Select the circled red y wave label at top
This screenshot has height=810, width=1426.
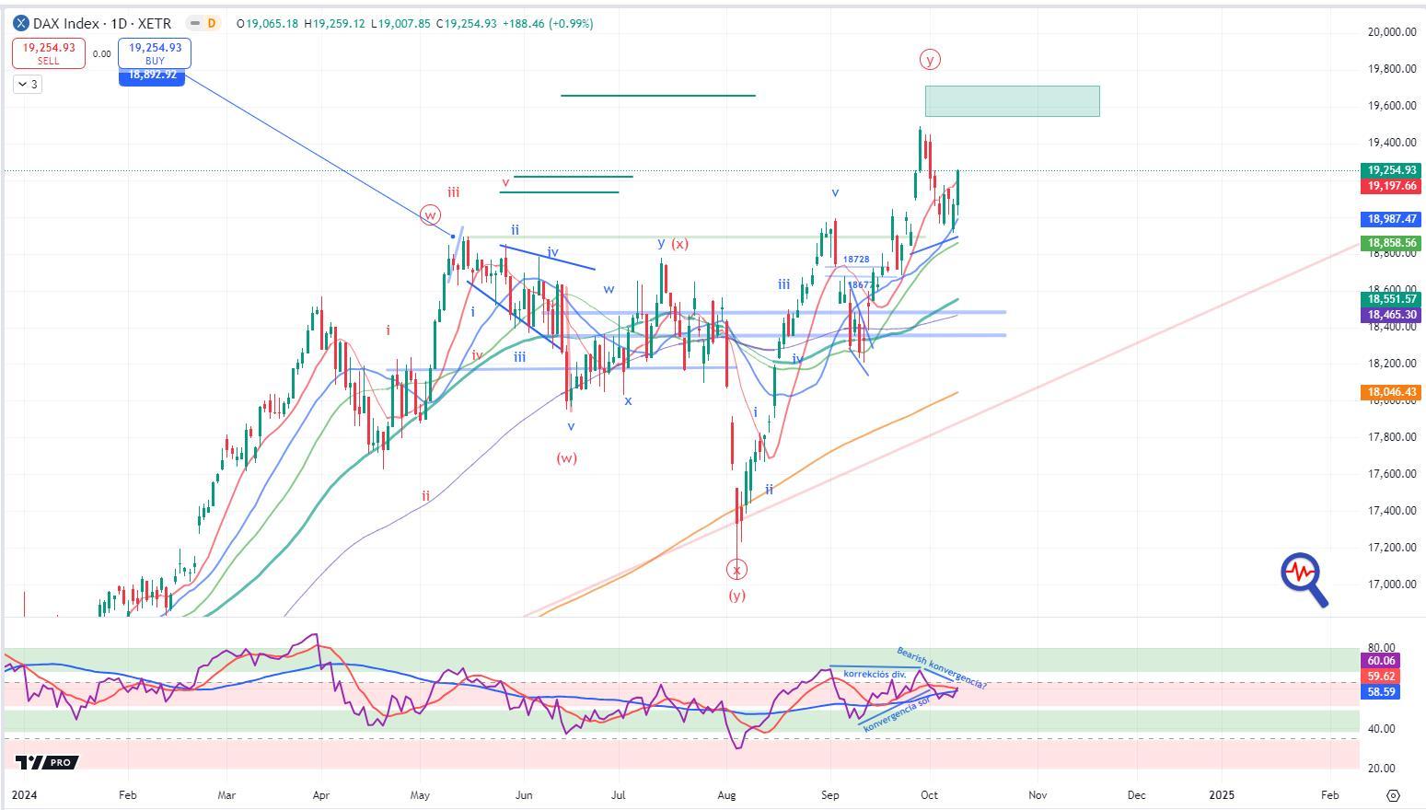pos(930,60)
